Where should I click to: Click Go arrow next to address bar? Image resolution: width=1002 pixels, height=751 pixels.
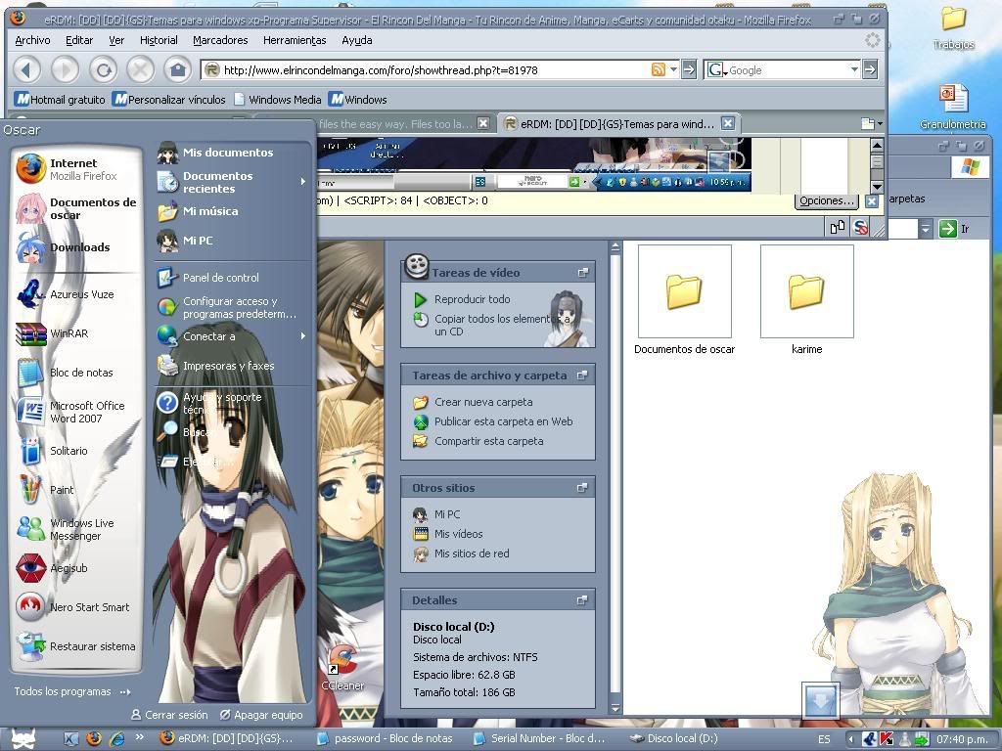click(688, 69)
